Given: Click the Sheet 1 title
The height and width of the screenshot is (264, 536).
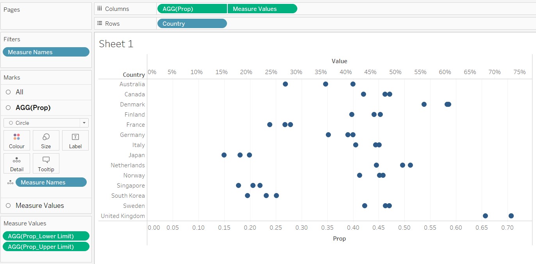Looking at the screenshot, I should point(116,44).
